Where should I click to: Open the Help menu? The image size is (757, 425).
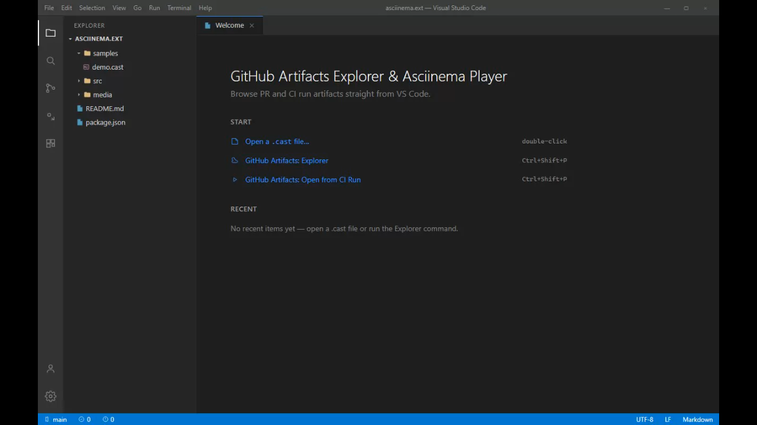205,8
